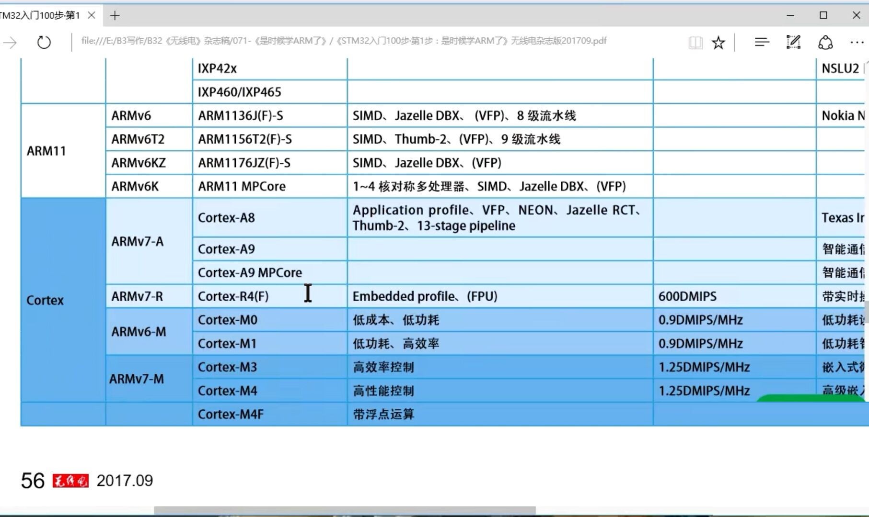Viewport: 869px width, 517px height.
Task: Click the ARM1156T2(F)-S cell
Action: [x=270, y=139]
